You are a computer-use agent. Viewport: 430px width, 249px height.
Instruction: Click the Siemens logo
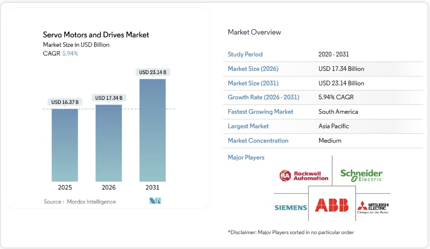click(x=291, y=207)
